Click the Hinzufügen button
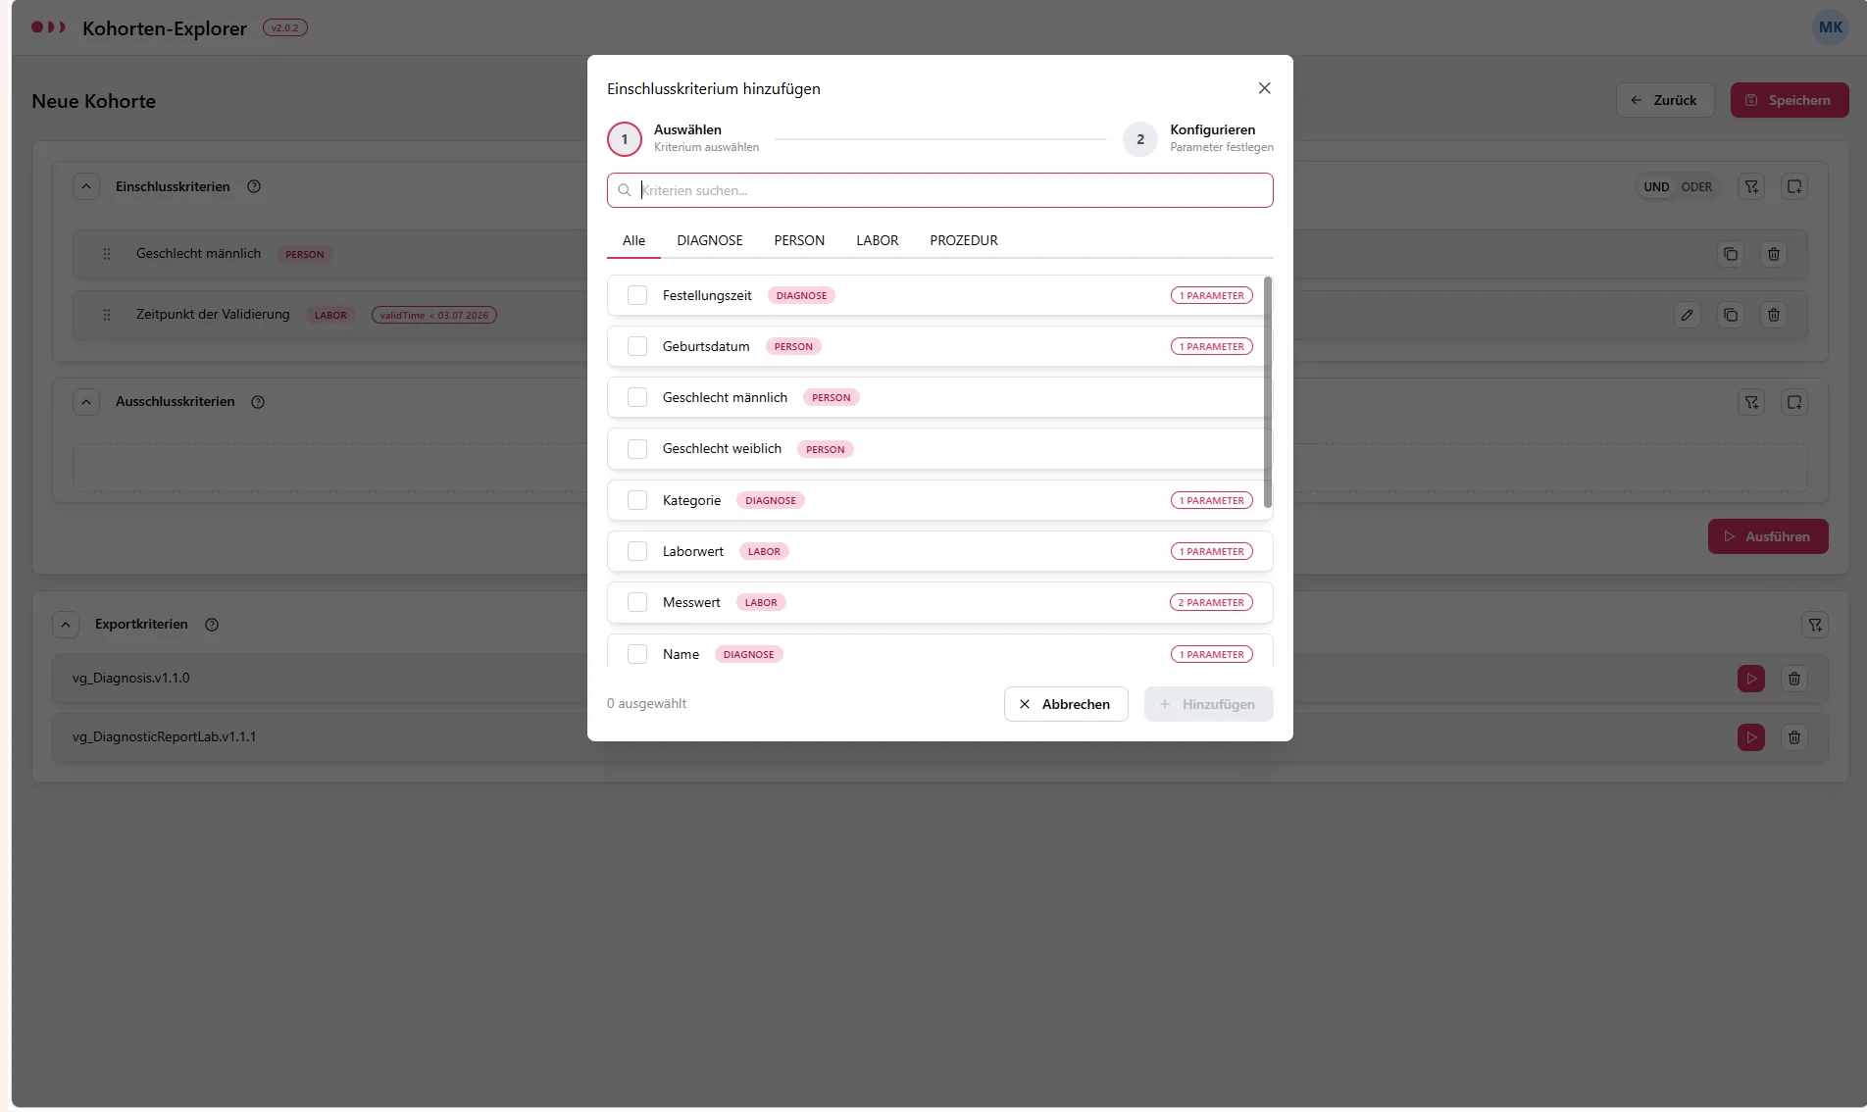Viewport: 1867px width, 1112px height. coord(1208,704)
